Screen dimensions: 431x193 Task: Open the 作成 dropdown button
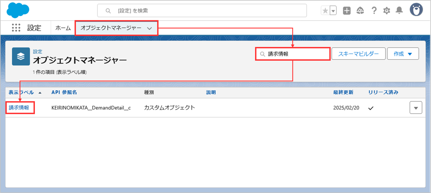point(403,54)
